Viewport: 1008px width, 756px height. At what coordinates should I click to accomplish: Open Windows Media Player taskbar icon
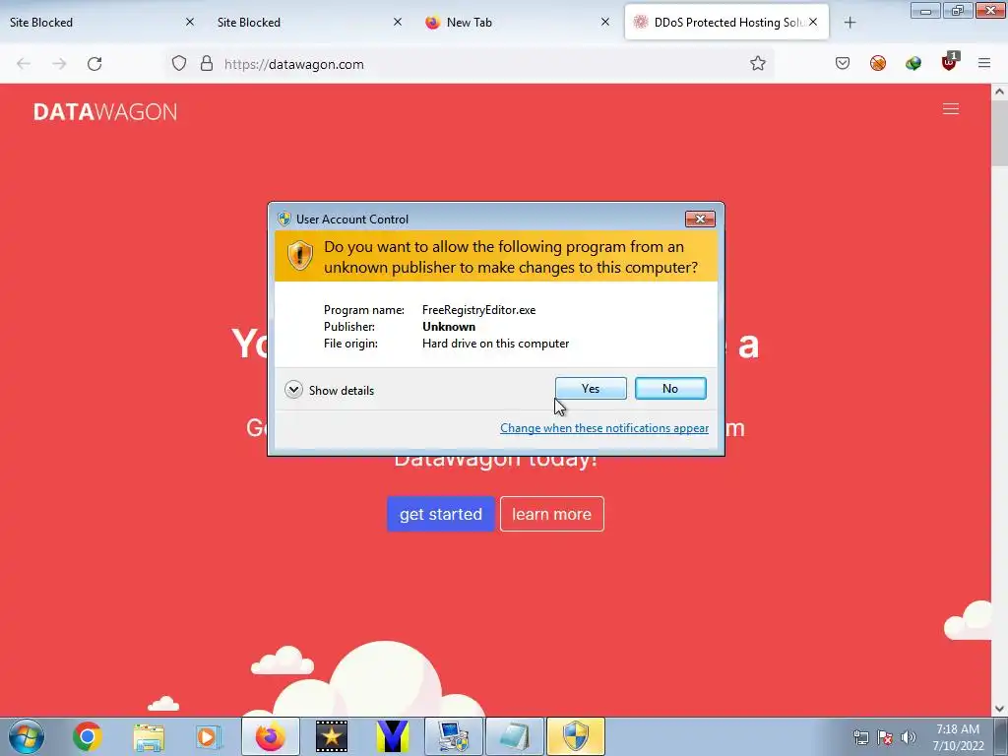(209, 736)
